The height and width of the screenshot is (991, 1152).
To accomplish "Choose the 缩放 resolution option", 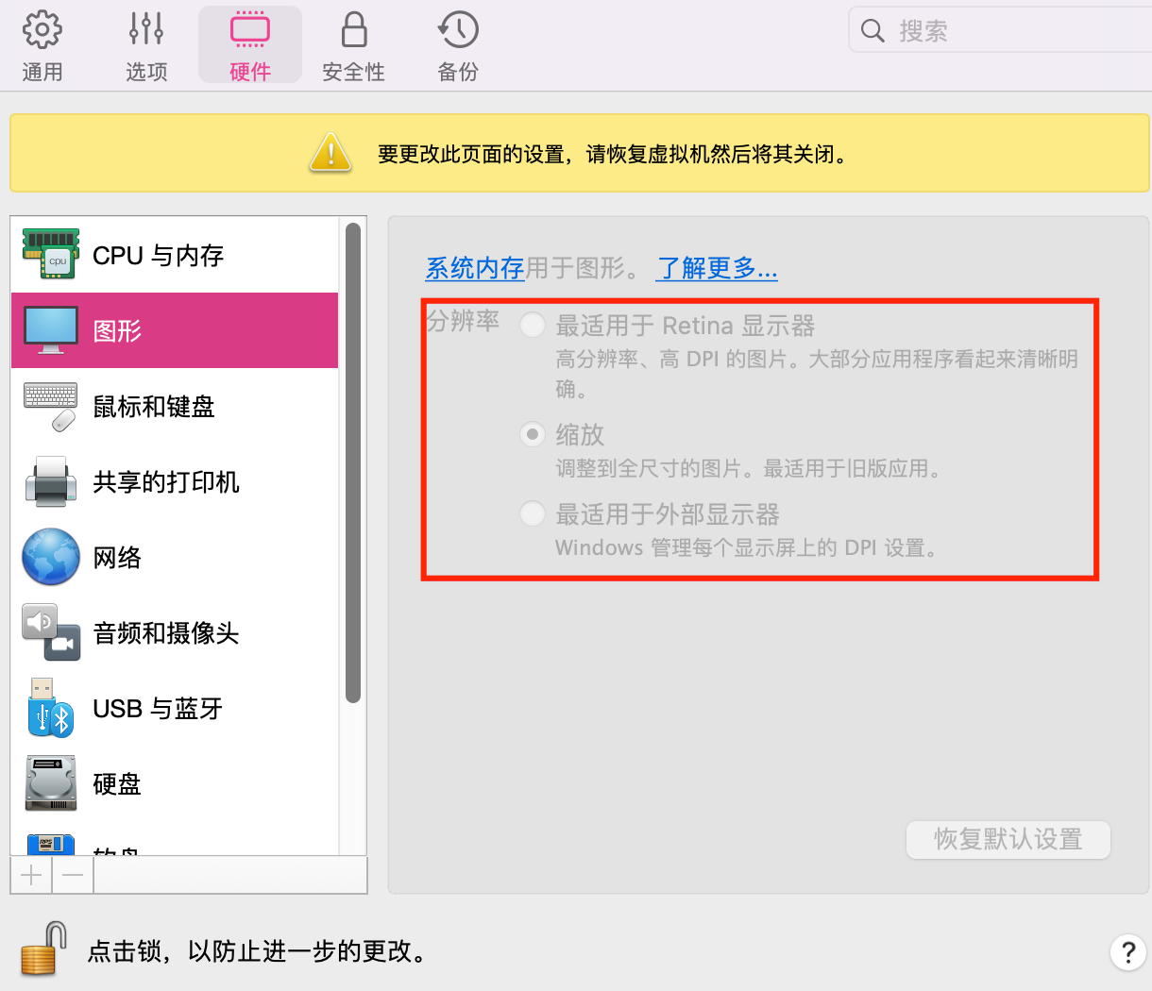I will 533,434.
